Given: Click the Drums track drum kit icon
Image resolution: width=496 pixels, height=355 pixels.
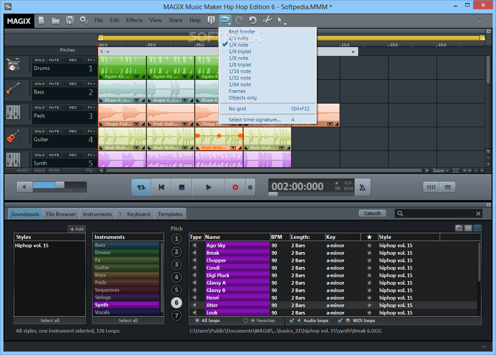Looking at the screenshot, I should pos(13,65).
